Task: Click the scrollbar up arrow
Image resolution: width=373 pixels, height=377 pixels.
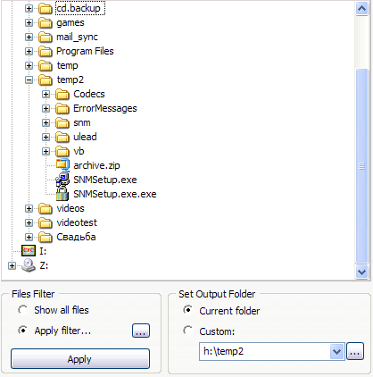Action: pyautogui.click(x=362, y=9)
